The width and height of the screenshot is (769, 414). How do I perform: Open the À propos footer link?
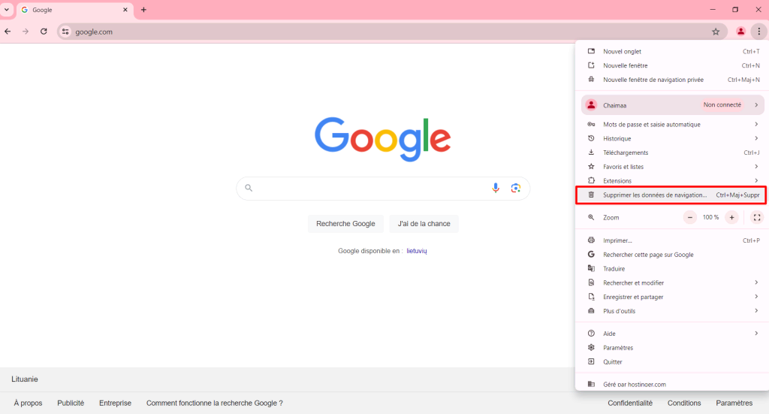[28, 403]
